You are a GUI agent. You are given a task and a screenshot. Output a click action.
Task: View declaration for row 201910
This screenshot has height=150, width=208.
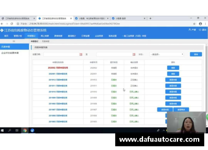click(x=173, y=92)
